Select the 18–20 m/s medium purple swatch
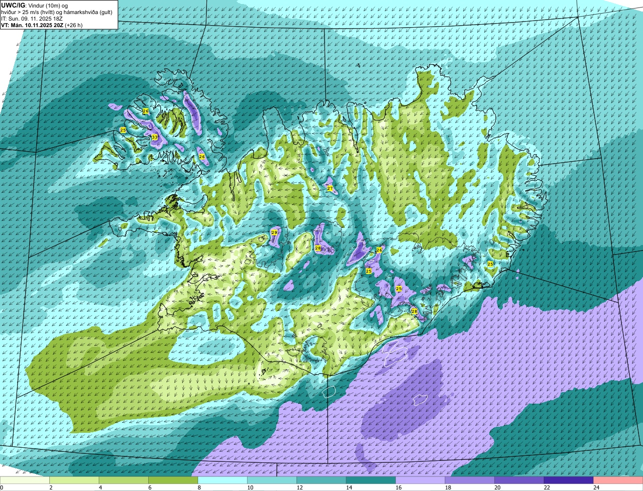This screenshot has width=643, height=491. (470, 480)
